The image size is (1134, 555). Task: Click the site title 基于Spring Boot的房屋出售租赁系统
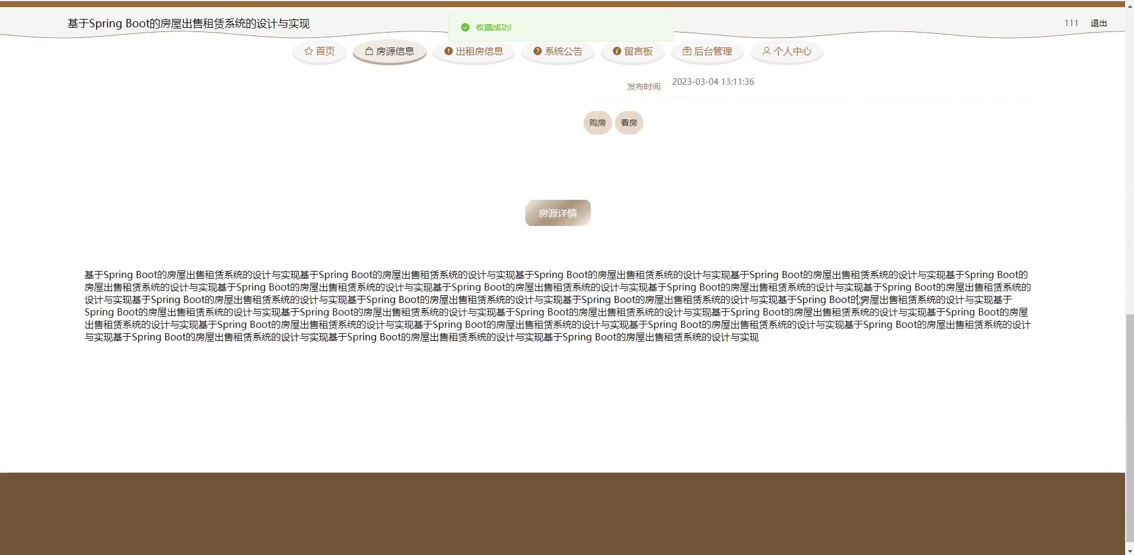(x=189, y=24)
